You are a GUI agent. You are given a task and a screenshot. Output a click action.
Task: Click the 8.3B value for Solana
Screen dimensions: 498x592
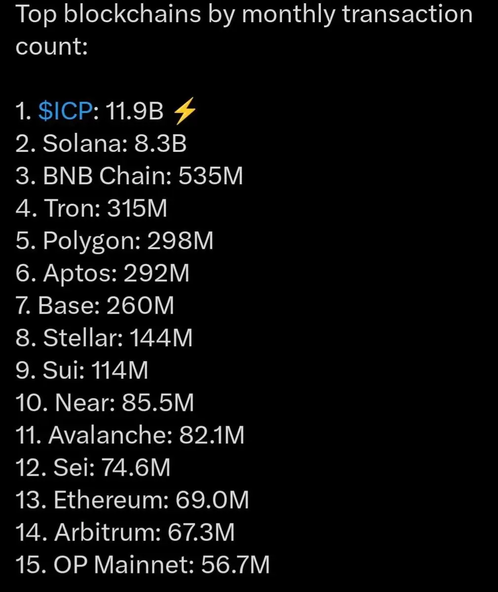161,144
